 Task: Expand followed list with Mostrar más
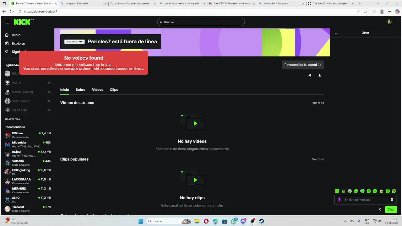(x=12, y=119)
